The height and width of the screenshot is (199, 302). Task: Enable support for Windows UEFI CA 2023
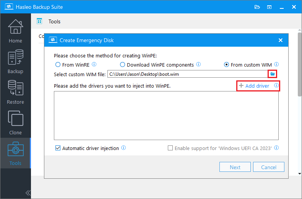tap(170, 148)
